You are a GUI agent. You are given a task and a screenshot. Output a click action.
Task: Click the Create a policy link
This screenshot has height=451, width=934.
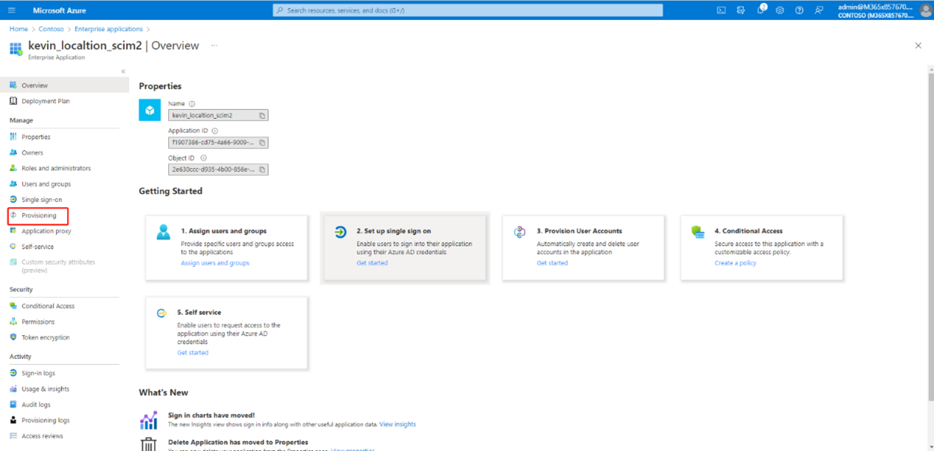coord(735,263)
